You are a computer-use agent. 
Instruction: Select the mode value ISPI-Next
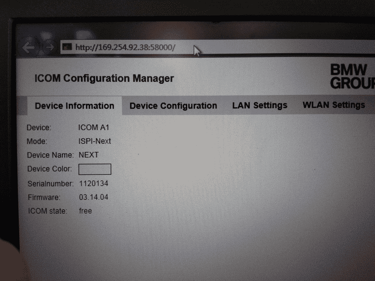pyautogui.click(x=95, y=141)
